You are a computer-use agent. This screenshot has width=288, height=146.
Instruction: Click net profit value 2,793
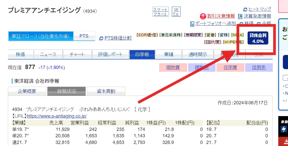[139, 142]
